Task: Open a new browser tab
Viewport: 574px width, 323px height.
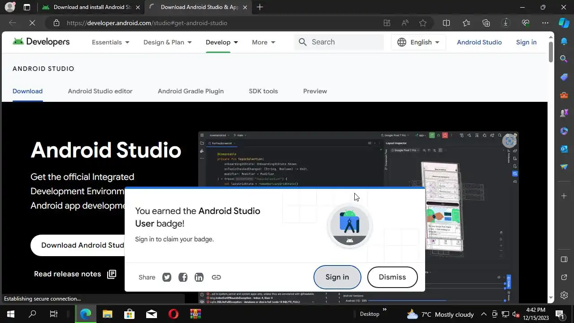Action: tap(260, 7)
